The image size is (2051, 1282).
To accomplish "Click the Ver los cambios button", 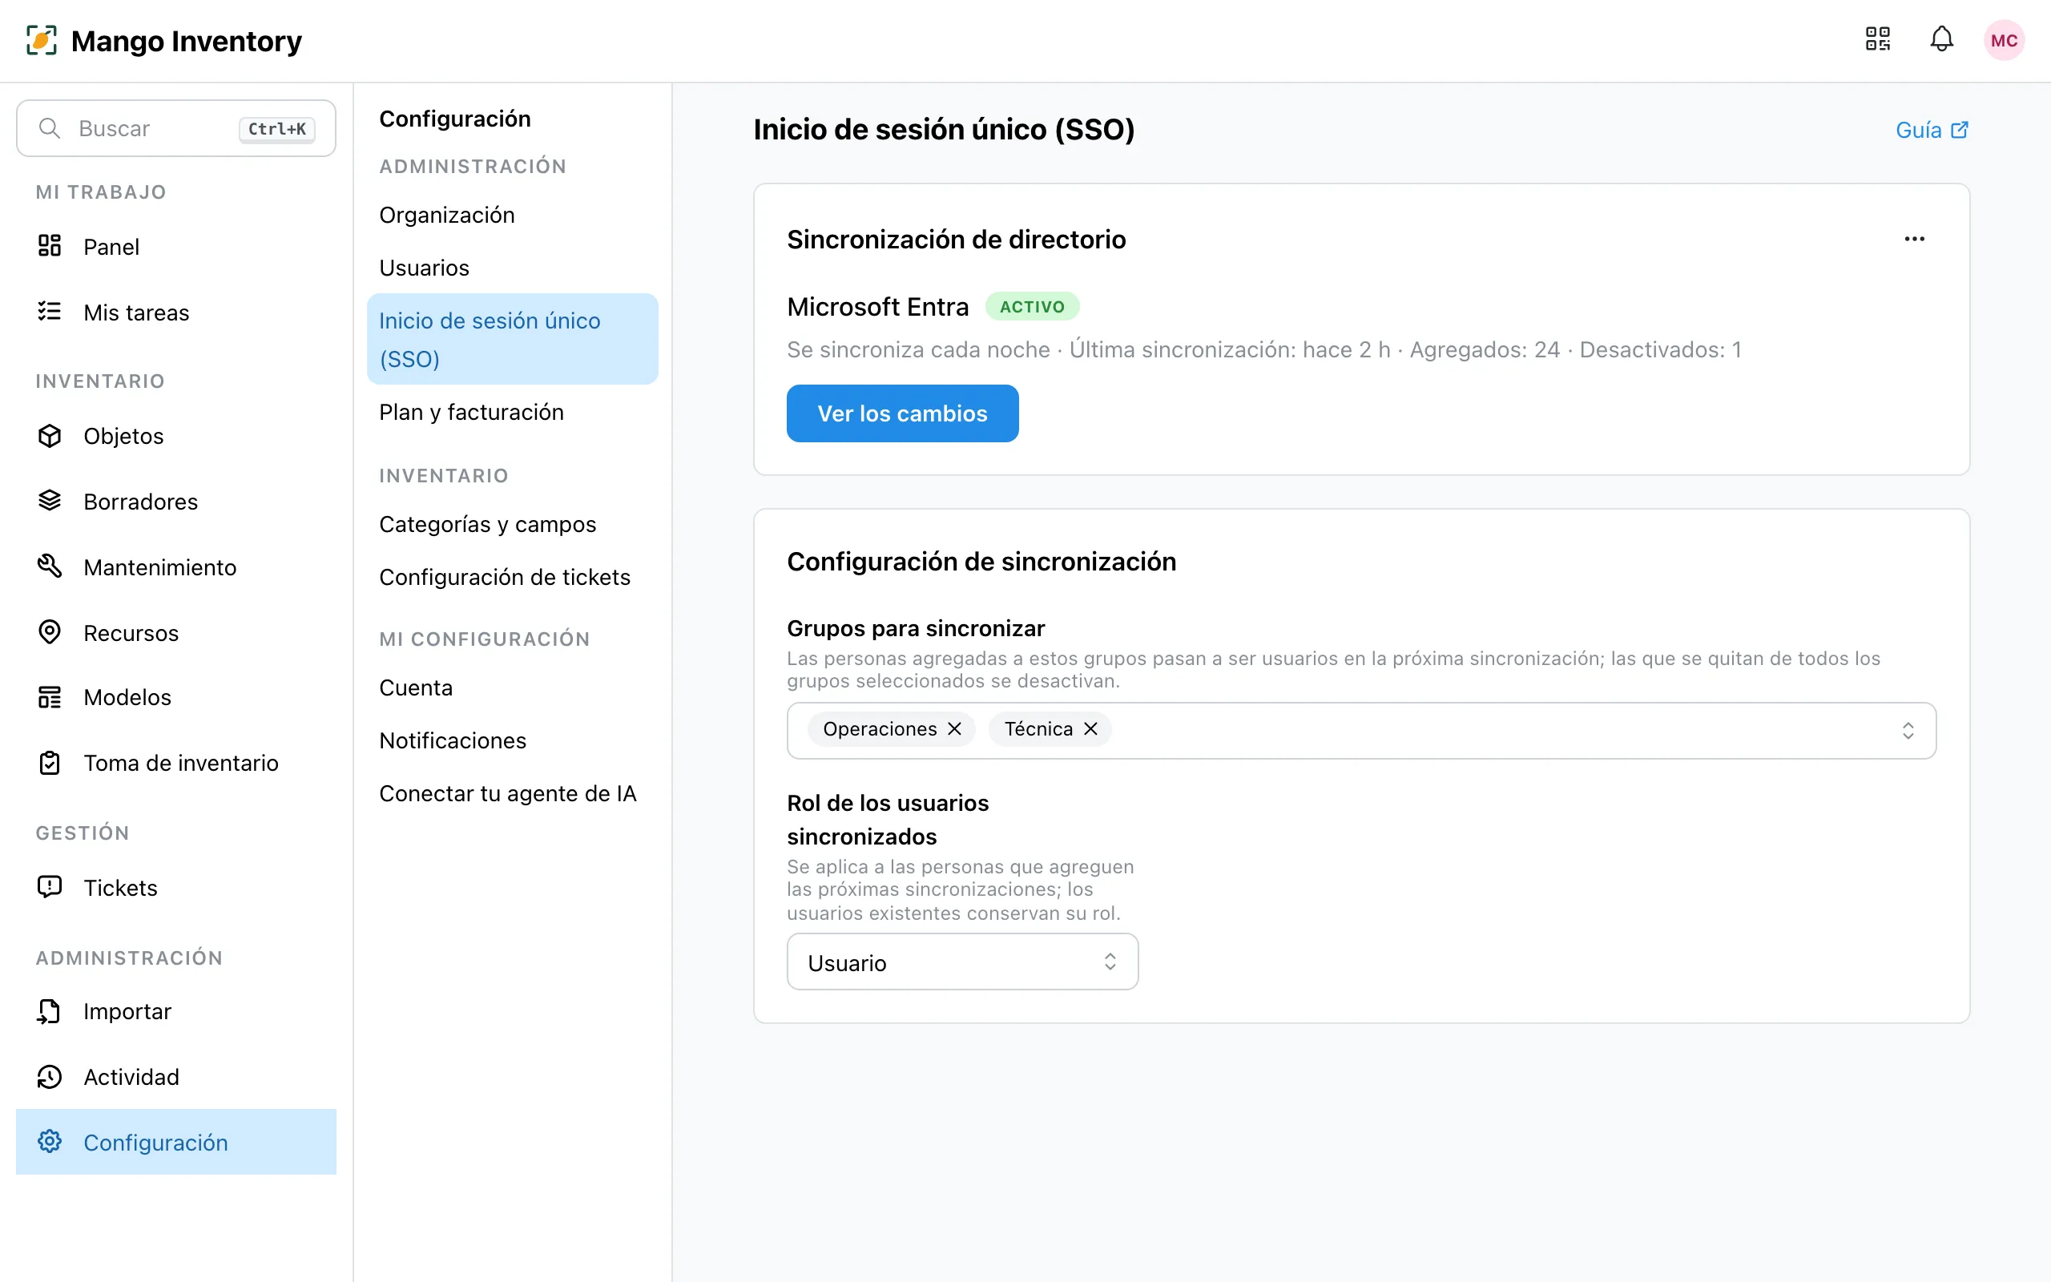I will 902,413.
